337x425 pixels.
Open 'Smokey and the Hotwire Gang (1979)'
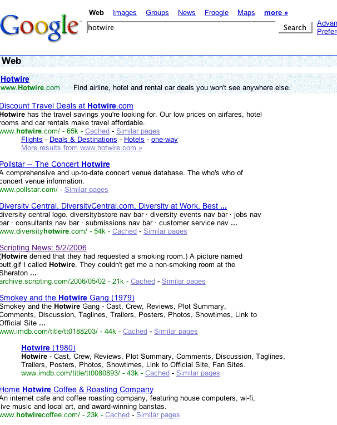[x=67, y=298]
